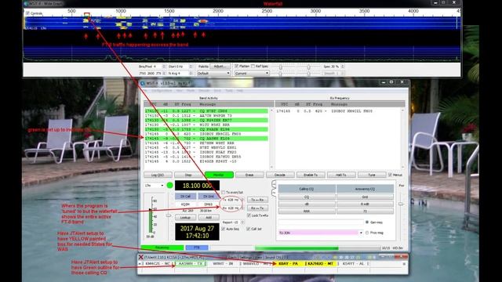Screen dimensions: 502x282
Task: Click the WSJT-X app icon in title bar
Action: [x=143, y=83]
